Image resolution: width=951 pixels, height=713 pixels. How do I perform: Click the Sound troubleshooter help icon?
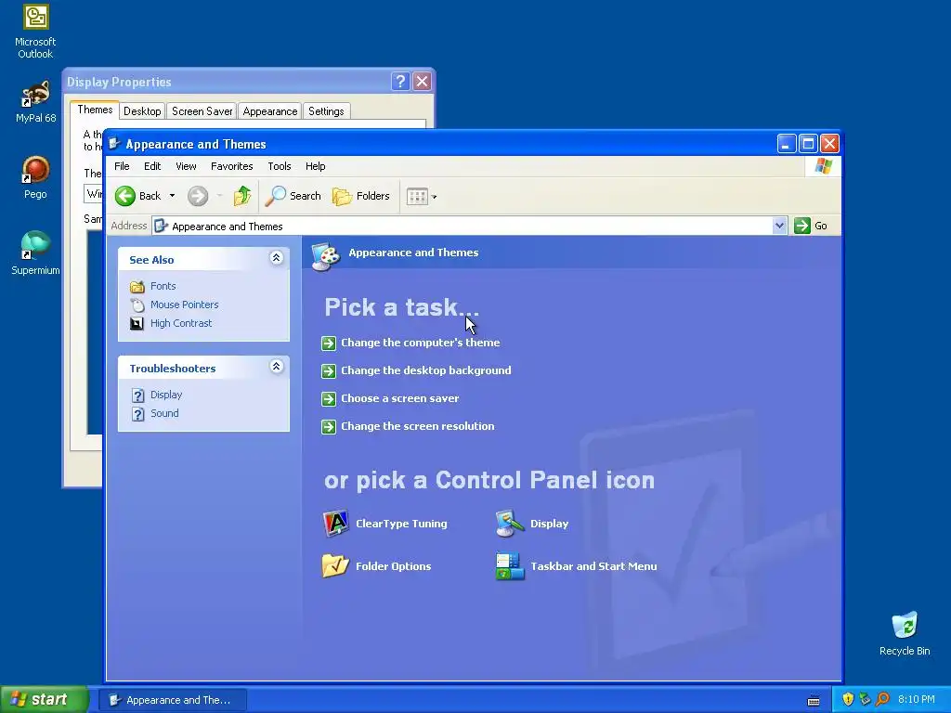(138, 414)
